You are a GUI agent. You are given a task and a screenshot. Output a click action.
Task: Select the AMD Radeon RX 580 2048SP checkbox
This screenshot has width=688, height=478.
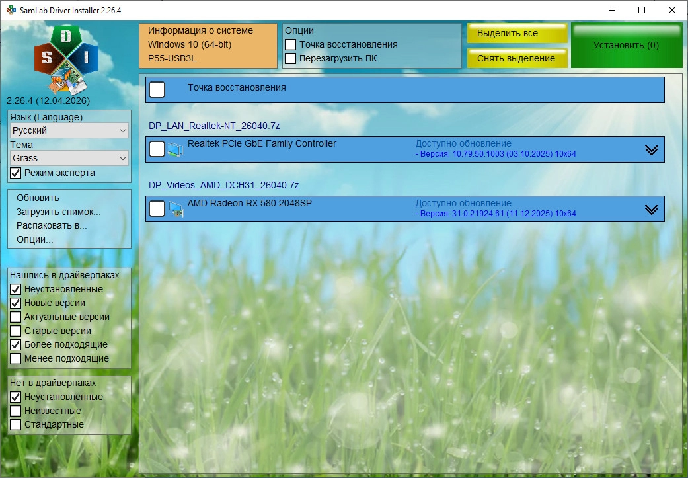point(157,209)
